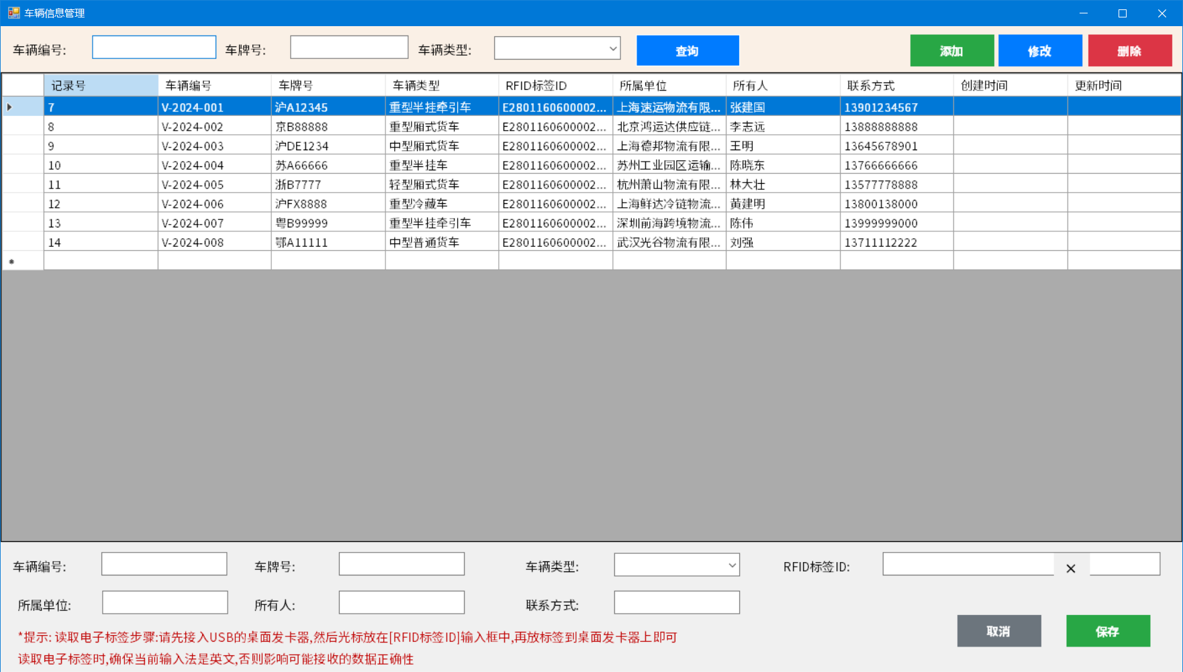Click the red 删除 button
Viewport: 1183px width, 672px height.
(1130, 50)
